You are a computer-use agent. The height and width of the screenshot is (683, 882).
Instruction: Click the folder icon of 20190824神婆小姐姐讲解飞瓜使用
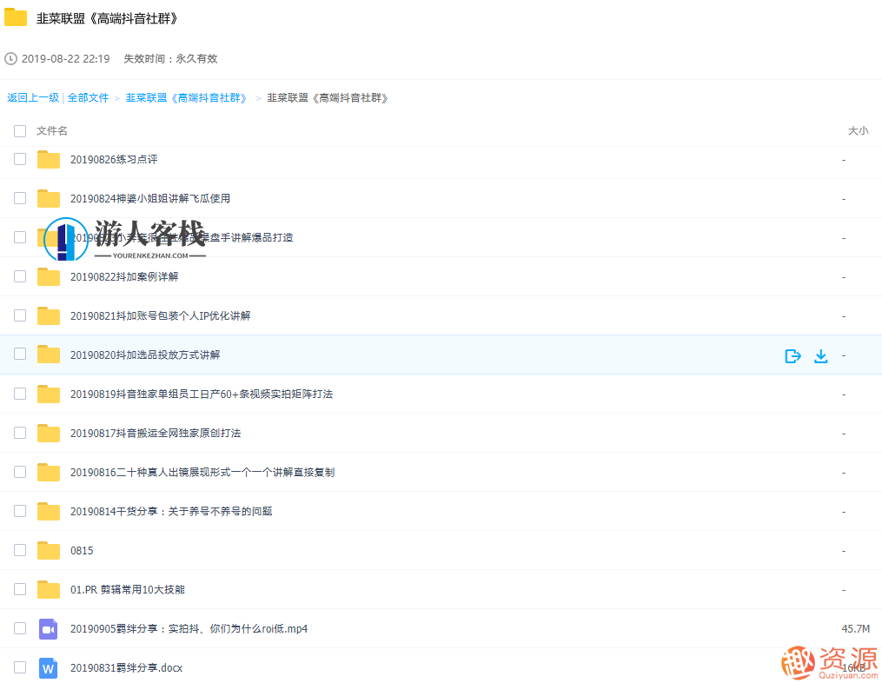[x=48, y=198]
